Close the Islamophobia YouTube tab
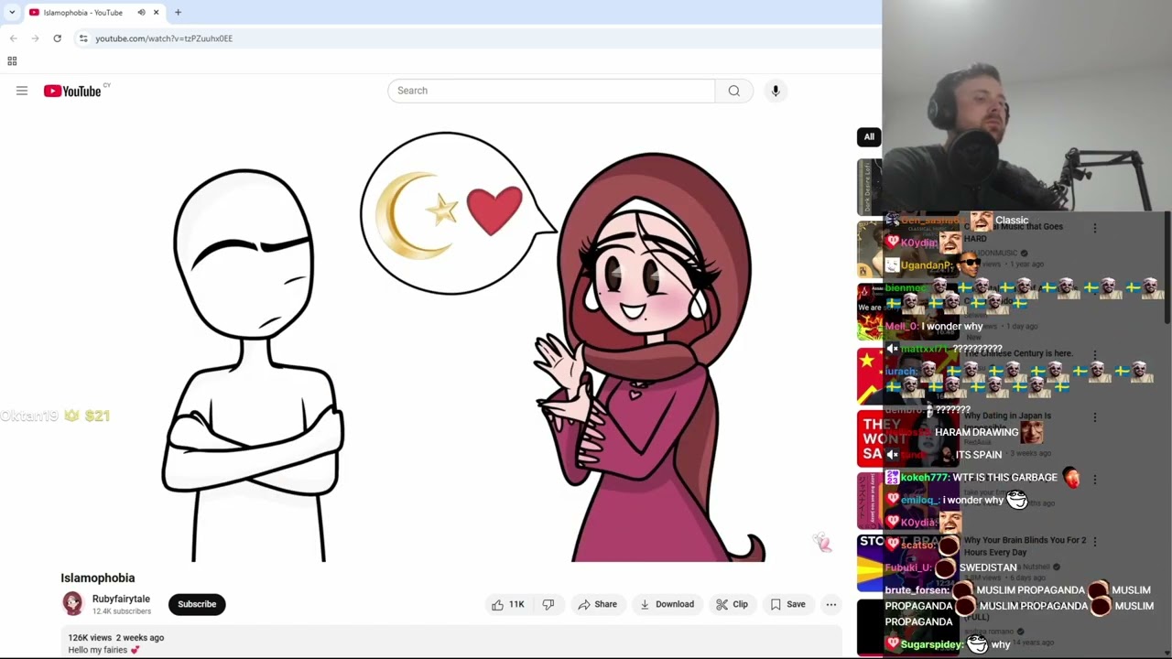Viewport: 1172px width, 659px height. tap(156, 13)
